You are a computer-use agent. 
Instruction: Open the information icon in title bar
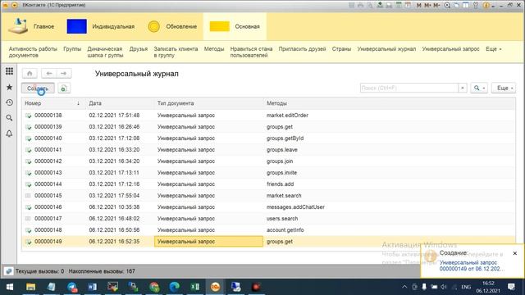click(x=486, y=5)
